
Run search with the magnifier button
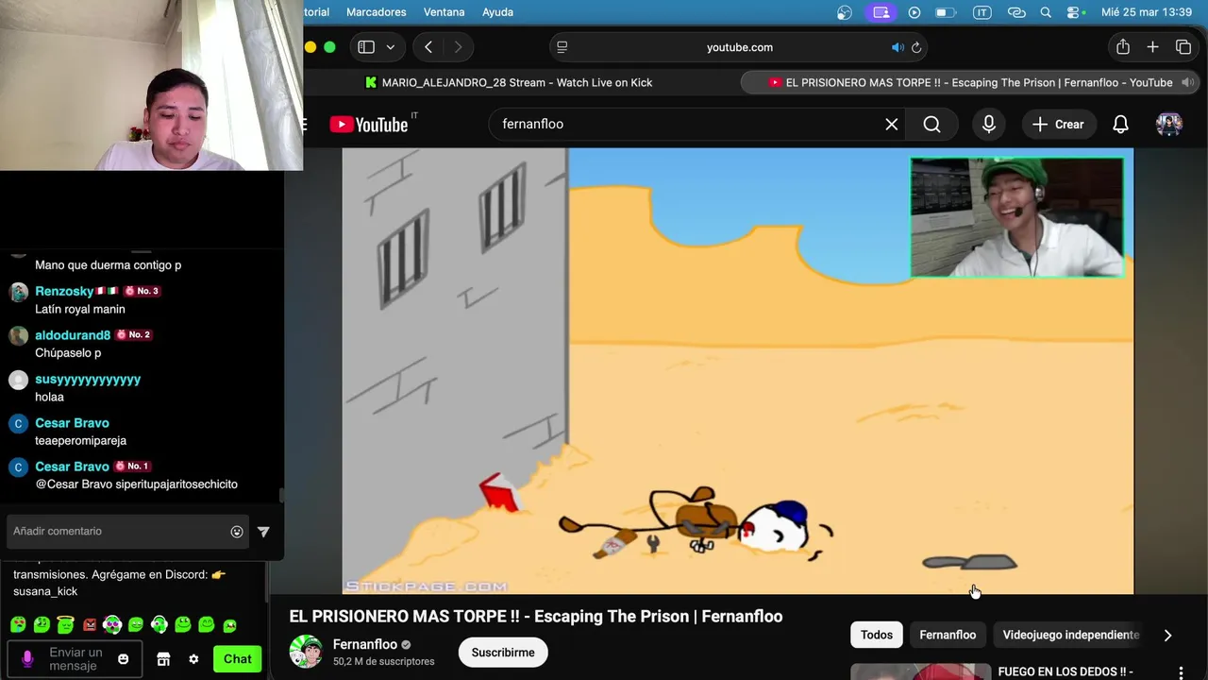click(x=931, y=124)
